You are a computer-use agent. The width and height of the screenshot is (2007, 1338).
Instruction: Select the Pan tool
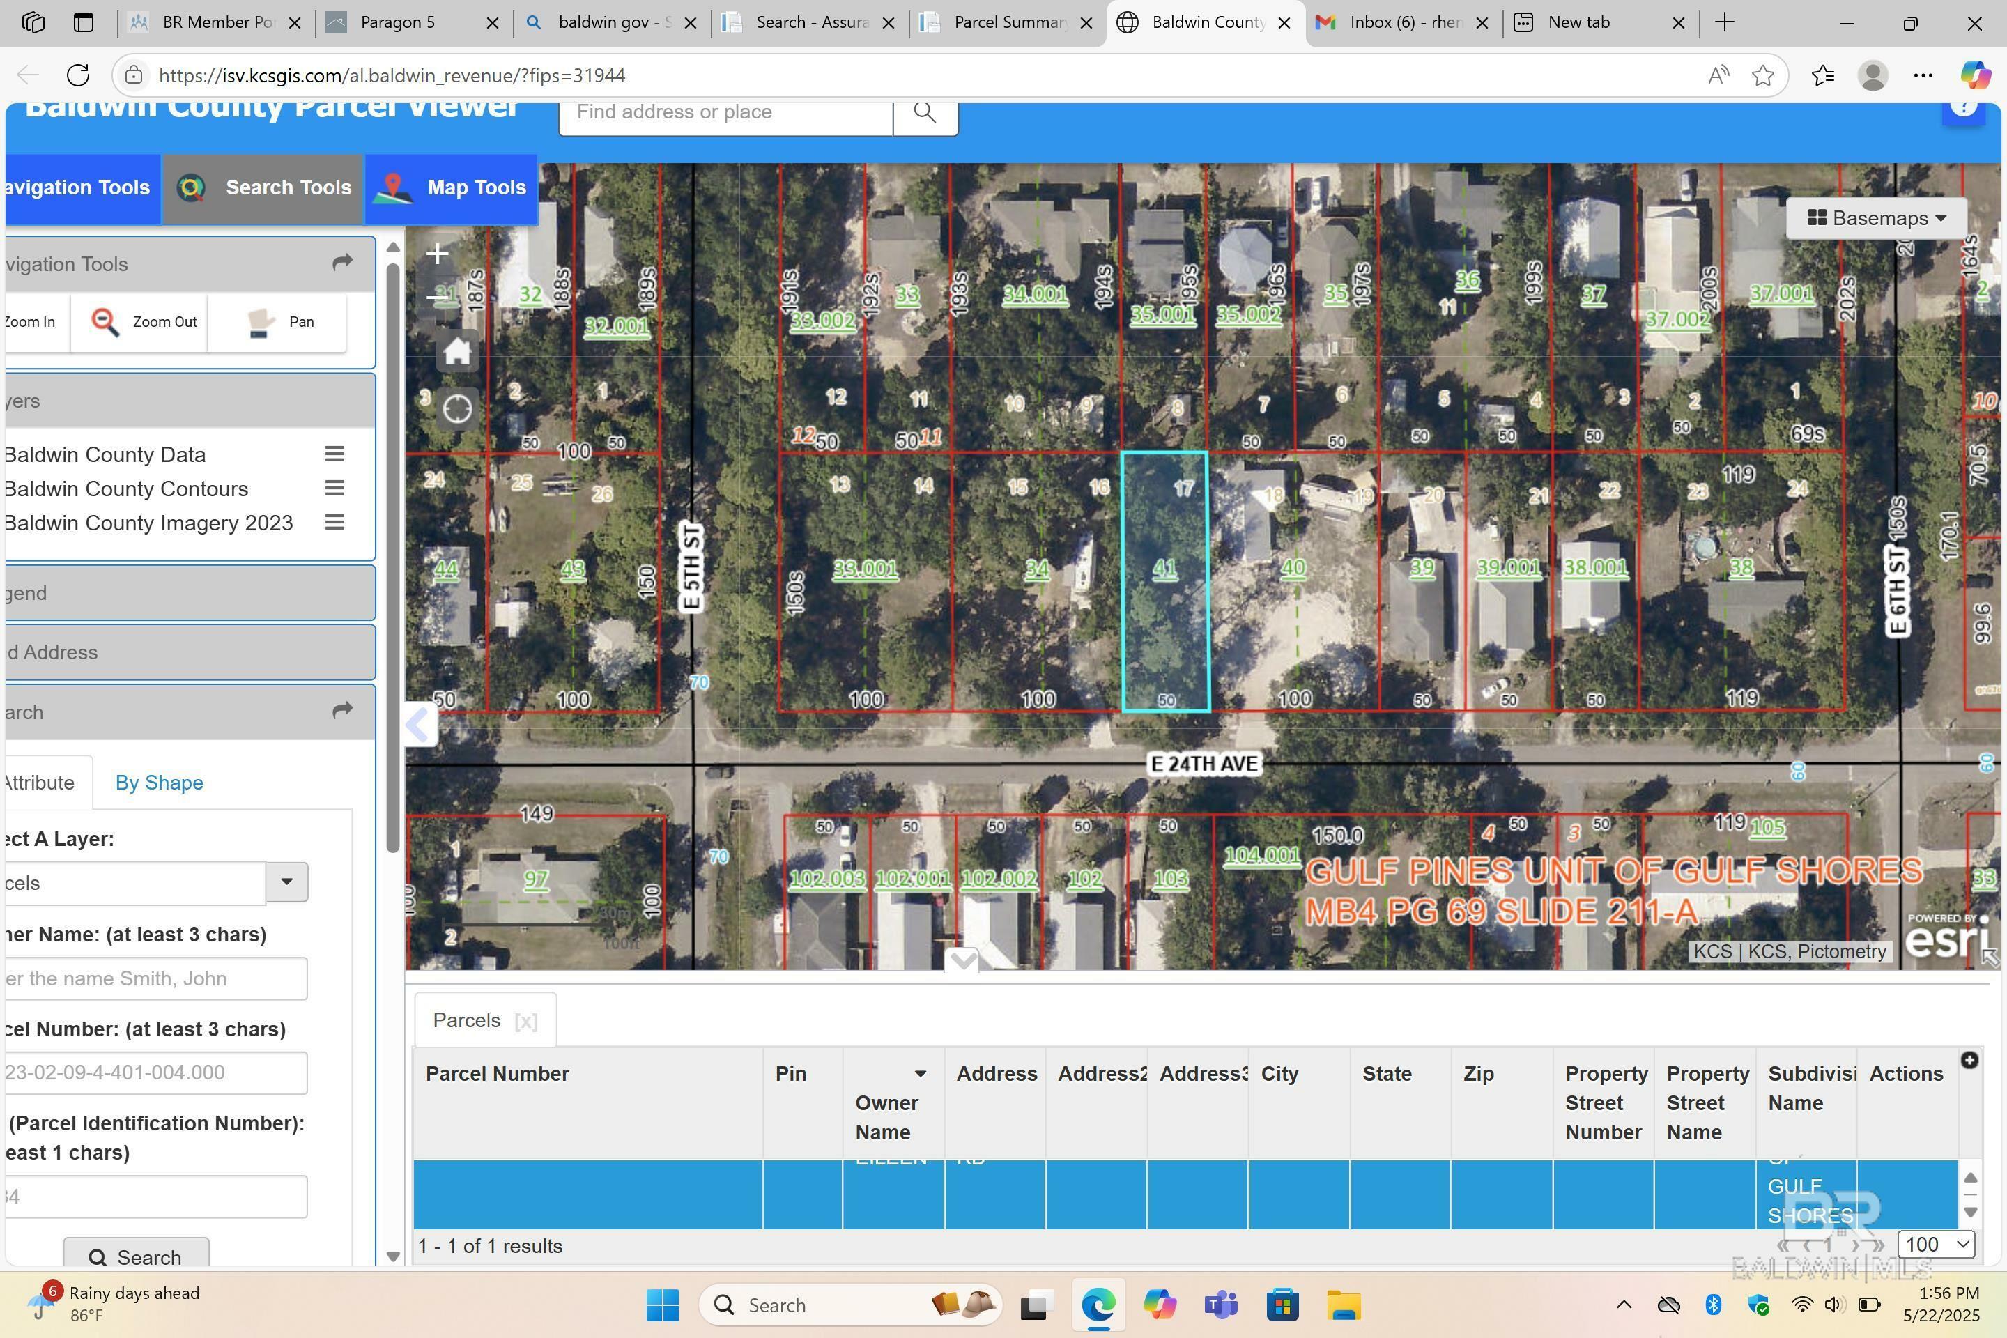[277, 322]
